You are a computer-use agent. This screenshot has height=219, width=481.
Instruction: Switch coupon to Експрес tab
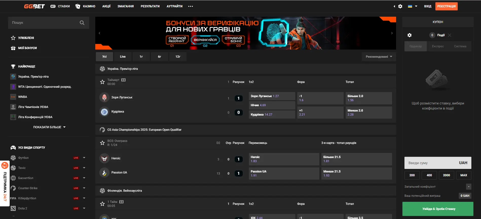(438, 46)
